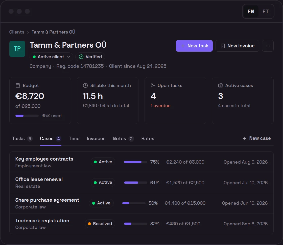This screenshot has height=245, width=283.
Task: Click the 30% progress bar for Share purchase agreement
Action: 134,203
